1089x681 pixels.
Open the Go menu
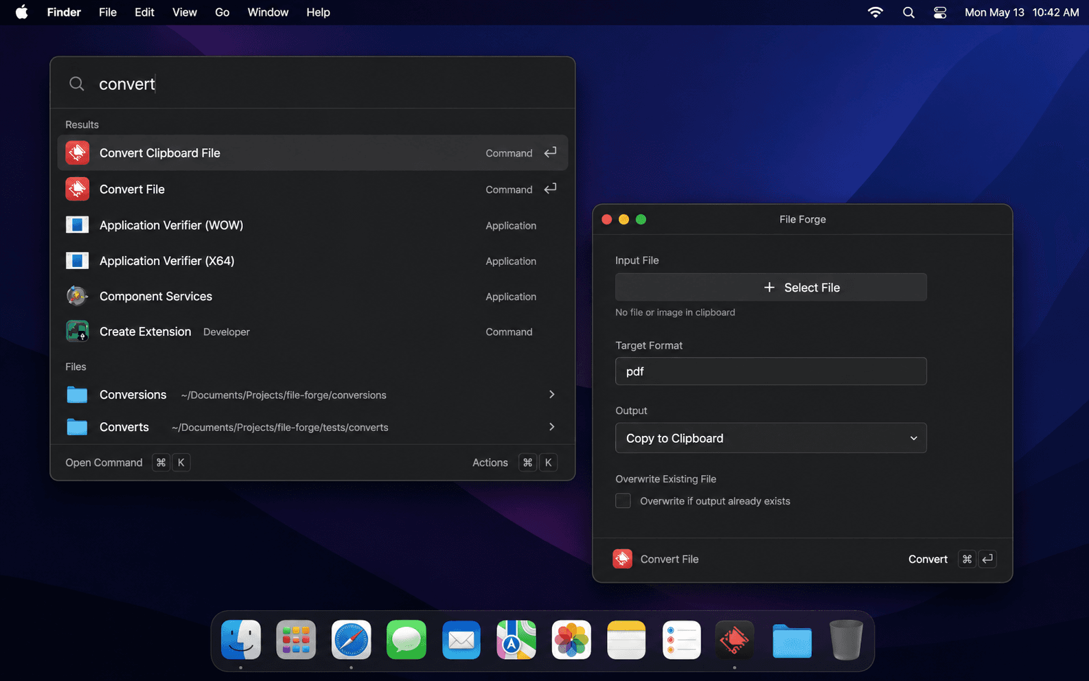point(222,12)
